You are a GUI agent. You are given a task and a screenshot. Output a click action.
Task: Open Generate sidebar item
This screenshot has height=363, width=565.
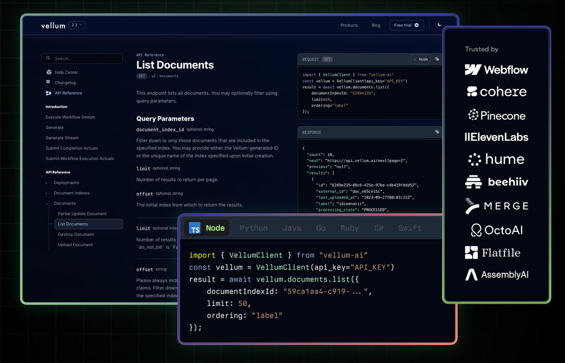(54, 128)
